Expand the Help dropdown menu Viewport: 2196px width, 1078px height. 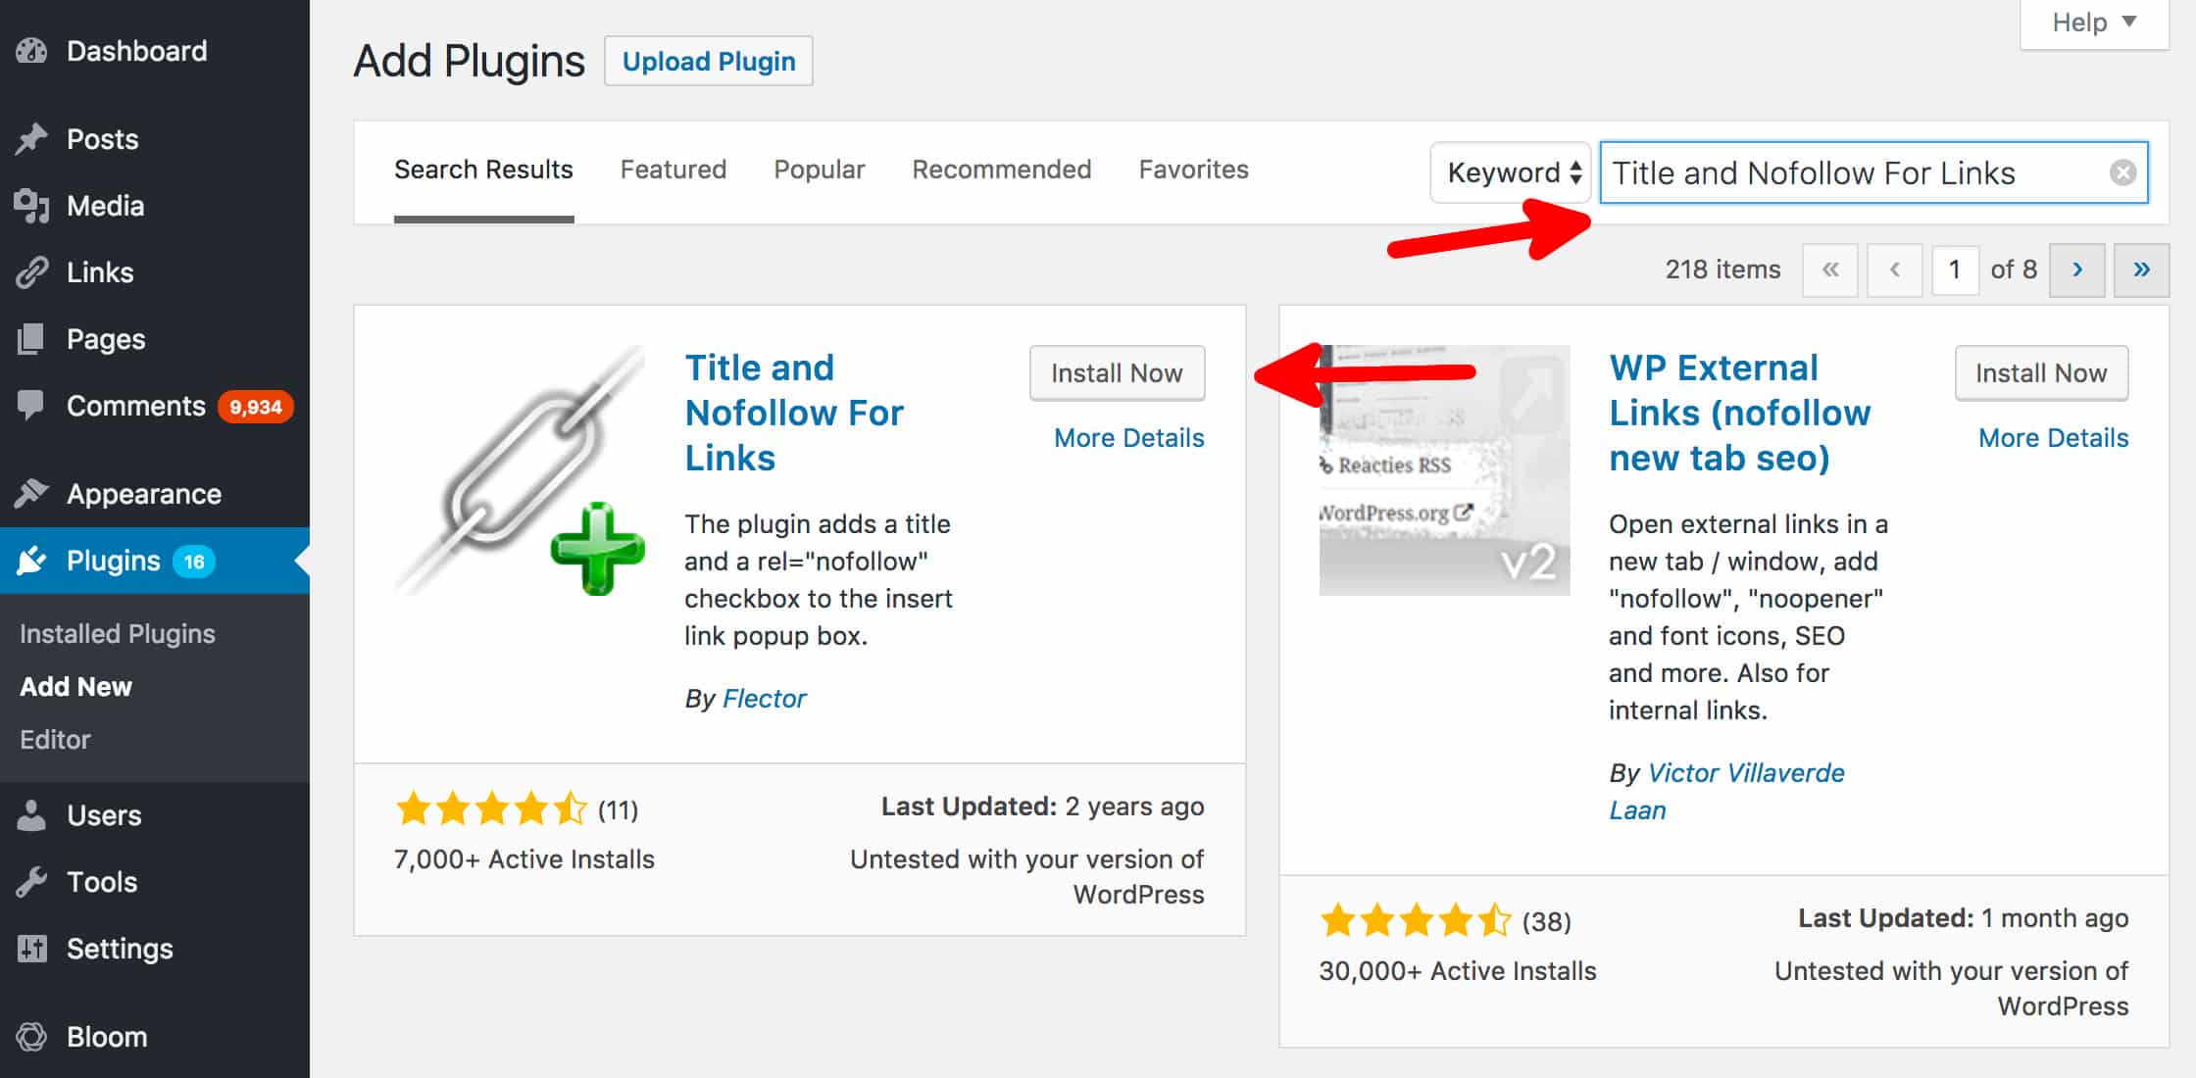click(2091, 21)
